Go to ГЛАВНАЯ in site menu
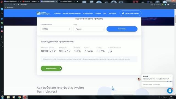 point(57,13)
